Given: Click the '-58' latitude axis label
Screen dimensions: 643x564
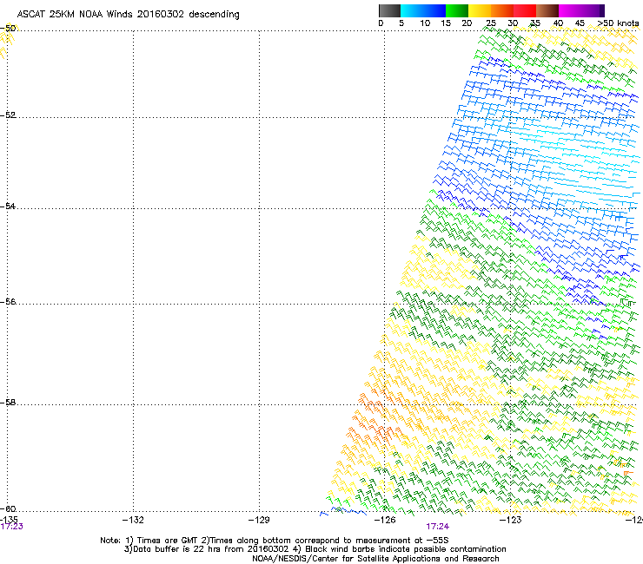Looking at the screenshot, I should [x=8, y=403].
